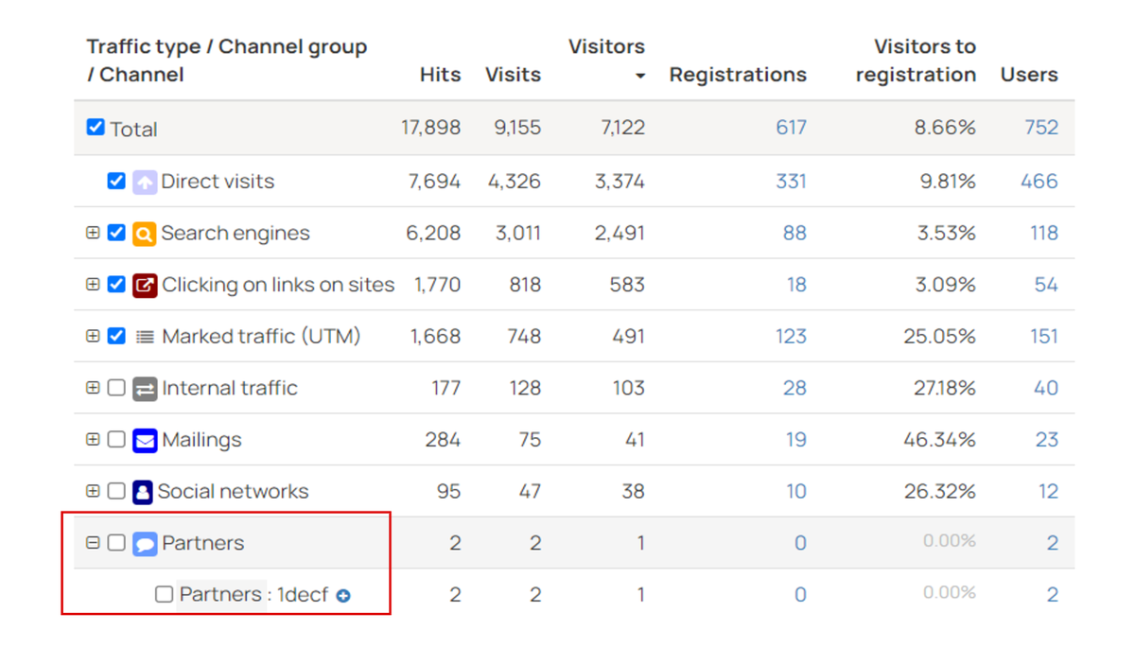Expand Clicking on links on sites row
The image size is (1135, 648).
pyautogui.click(x=93, y=284)
